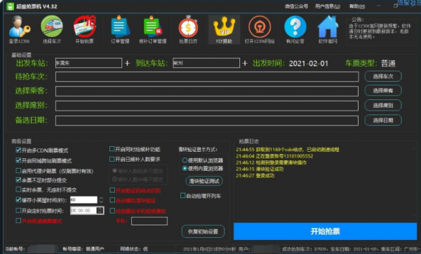
Task: Enable 开启验证码自动识别 checkbox
Action: (x=112, y=190)
